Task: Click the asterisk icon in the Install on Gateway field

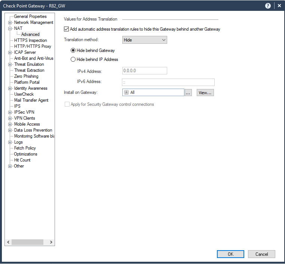Action: tap(126, 92)
